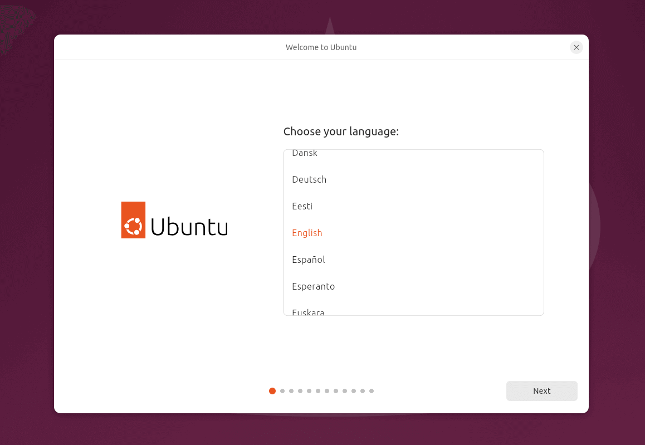Viewport: 645px width, 445px height.
Task: Pick Esperanto in the language list
Action: 413,286
